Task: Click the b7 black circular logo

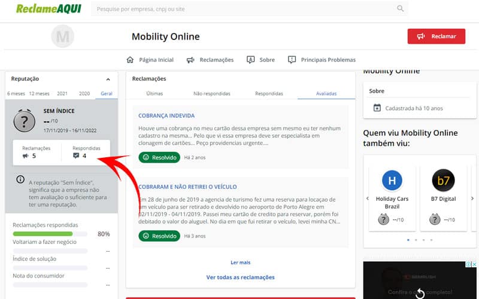Action: (x=443, y=181)
